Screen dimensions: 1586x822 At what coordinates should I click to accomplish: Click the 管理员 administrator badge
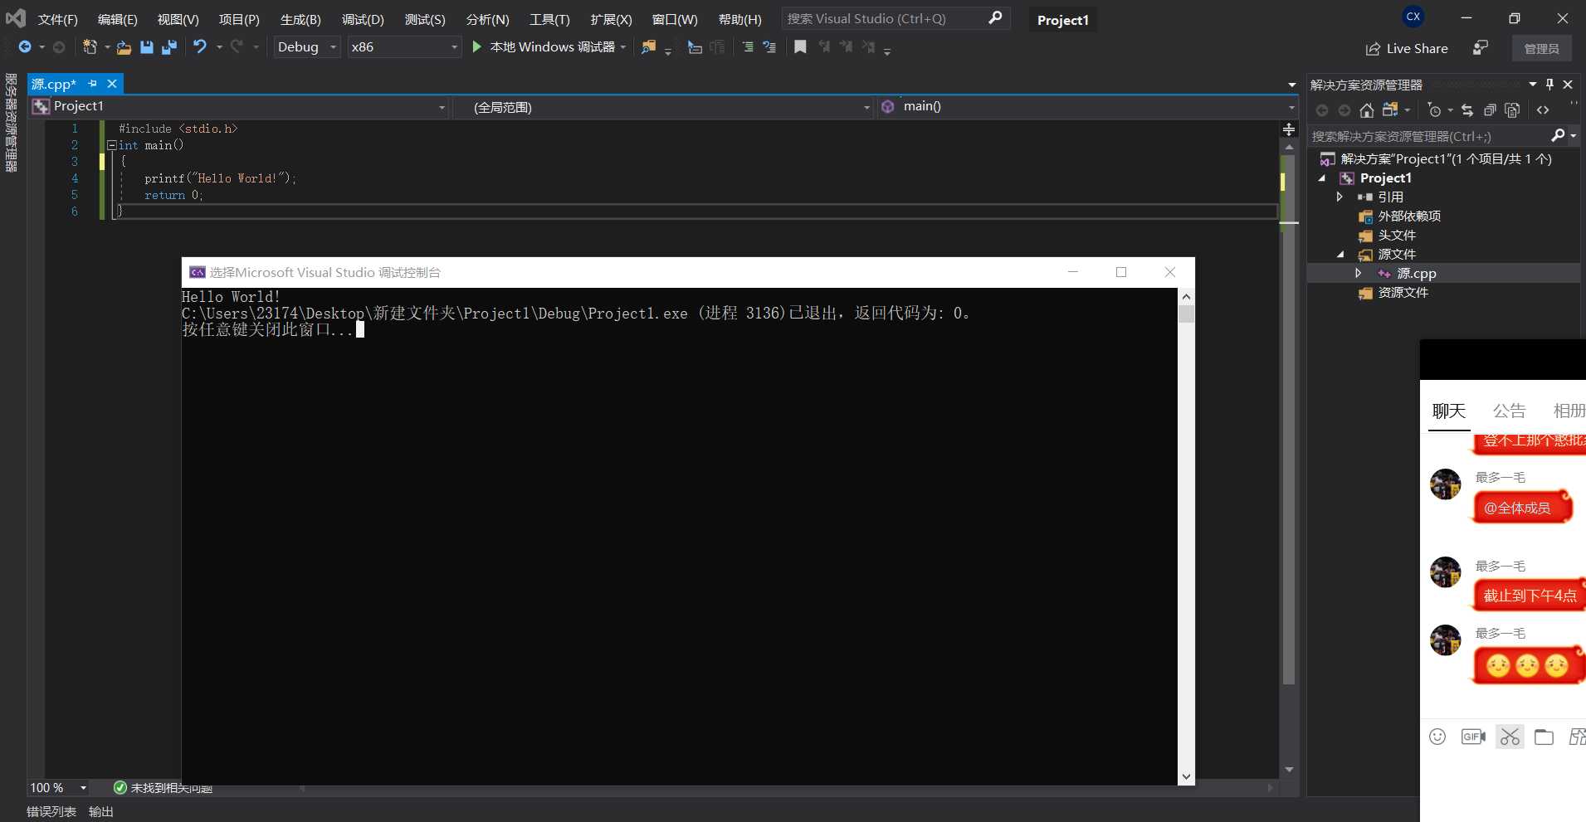(x=1541, y=49)
